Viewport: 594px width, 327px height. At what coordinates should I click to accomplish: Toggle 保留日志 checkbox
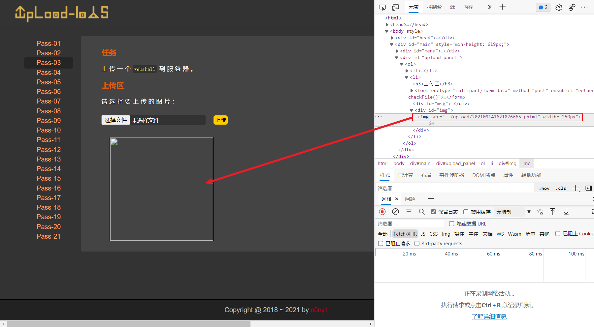coord(434,212)
